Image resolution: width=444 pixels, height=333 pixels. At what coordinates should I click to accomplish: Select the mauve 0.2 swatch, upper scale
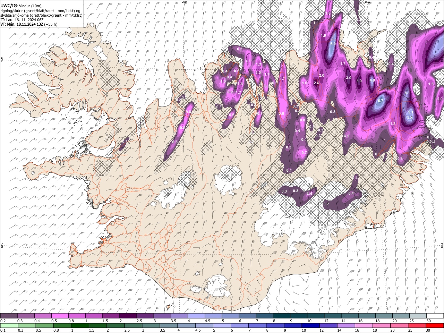click(9, 316)
